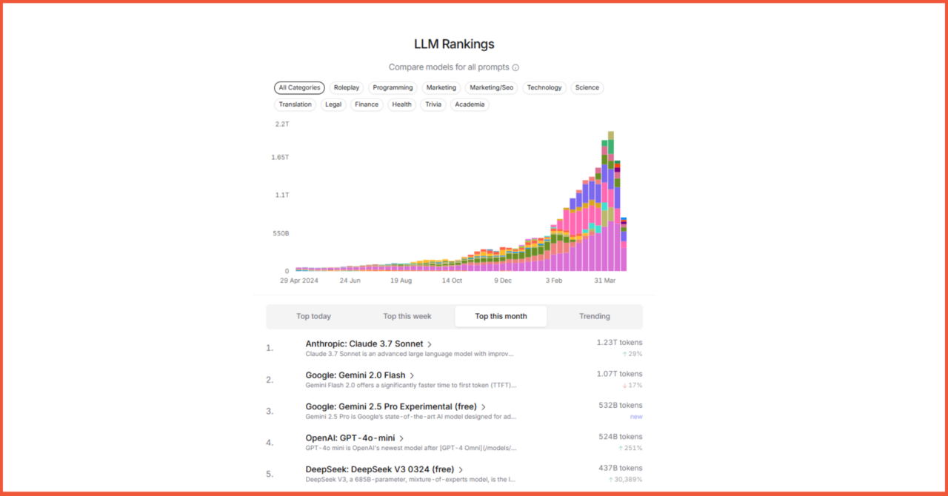Image resolution: width=948 pixels, height=496 pixels.
Task: Open Google: Gemini 2.5 Pro Experimental (free) link
Action: coord(391,406)
